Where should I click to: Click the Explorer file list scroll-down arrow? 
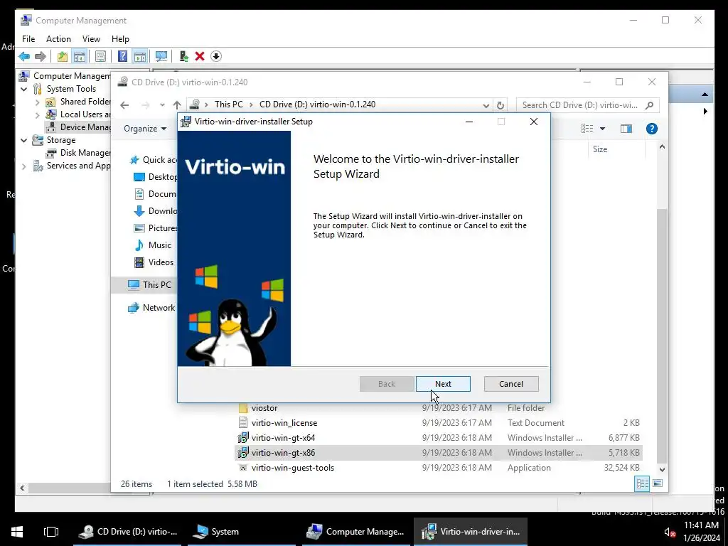pos(662,469)
